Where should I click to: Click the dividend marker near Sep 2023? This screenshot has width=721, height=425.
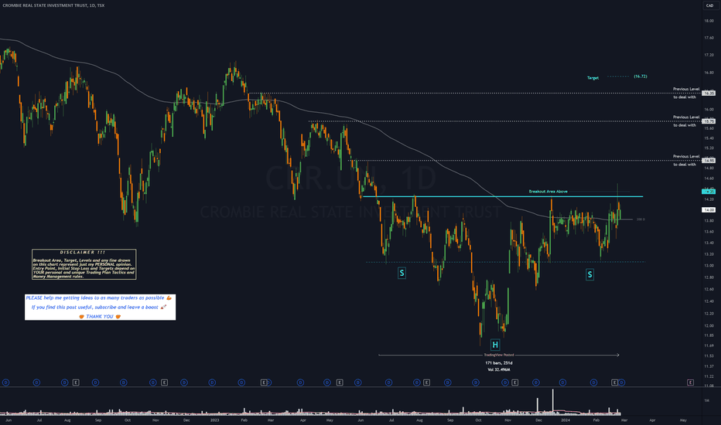coord(447,382)
